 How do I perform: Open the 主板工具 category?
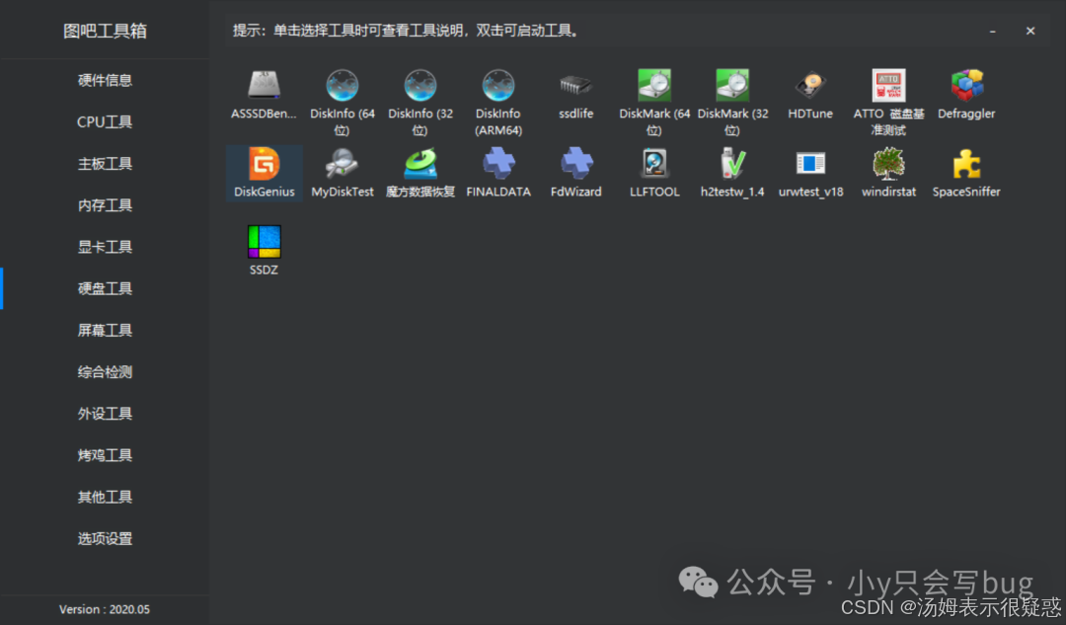click(x=105, y=163)
